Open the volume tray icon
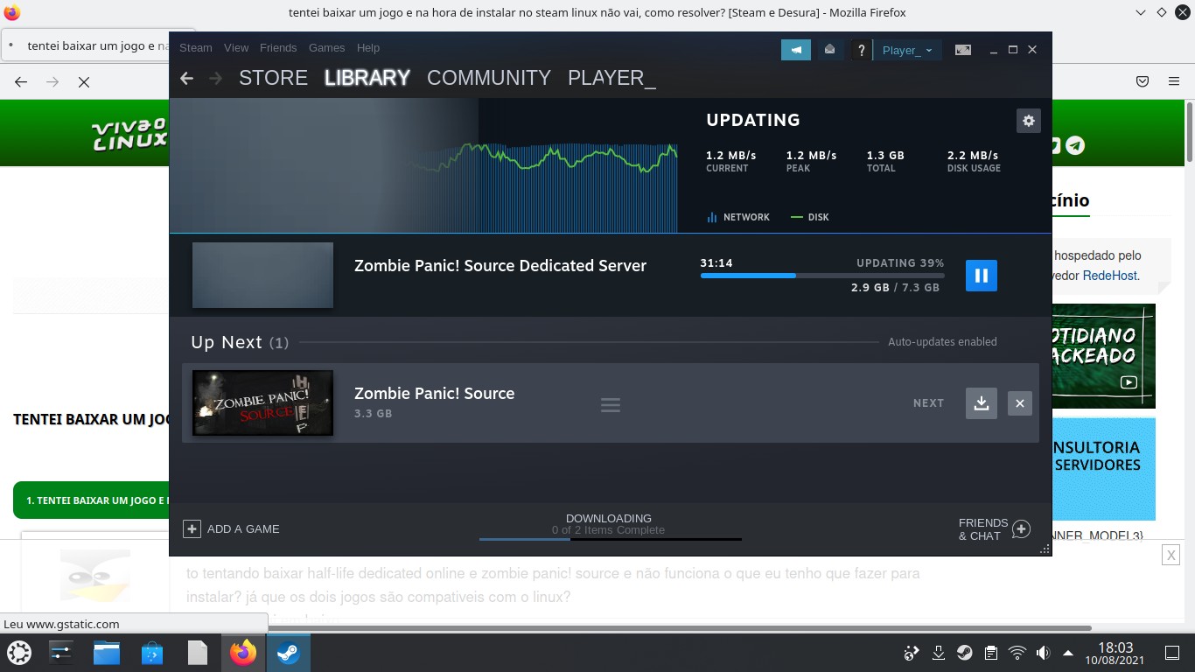 coord(1043,653)
